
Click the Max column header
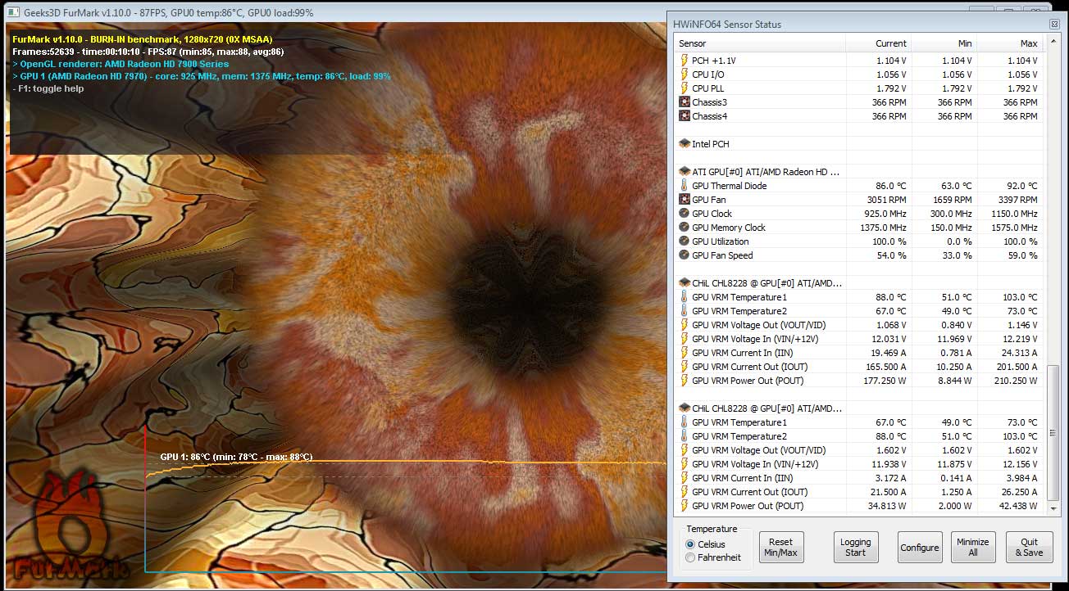[x=1009, y=43]
